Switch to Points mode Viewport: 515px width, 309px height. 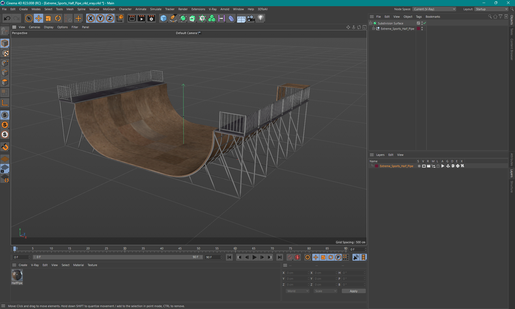tap(5, 63)
